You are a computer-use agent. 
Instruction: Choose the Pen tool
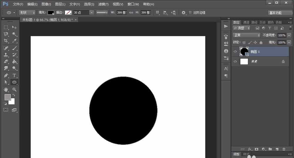click(6, 75)
